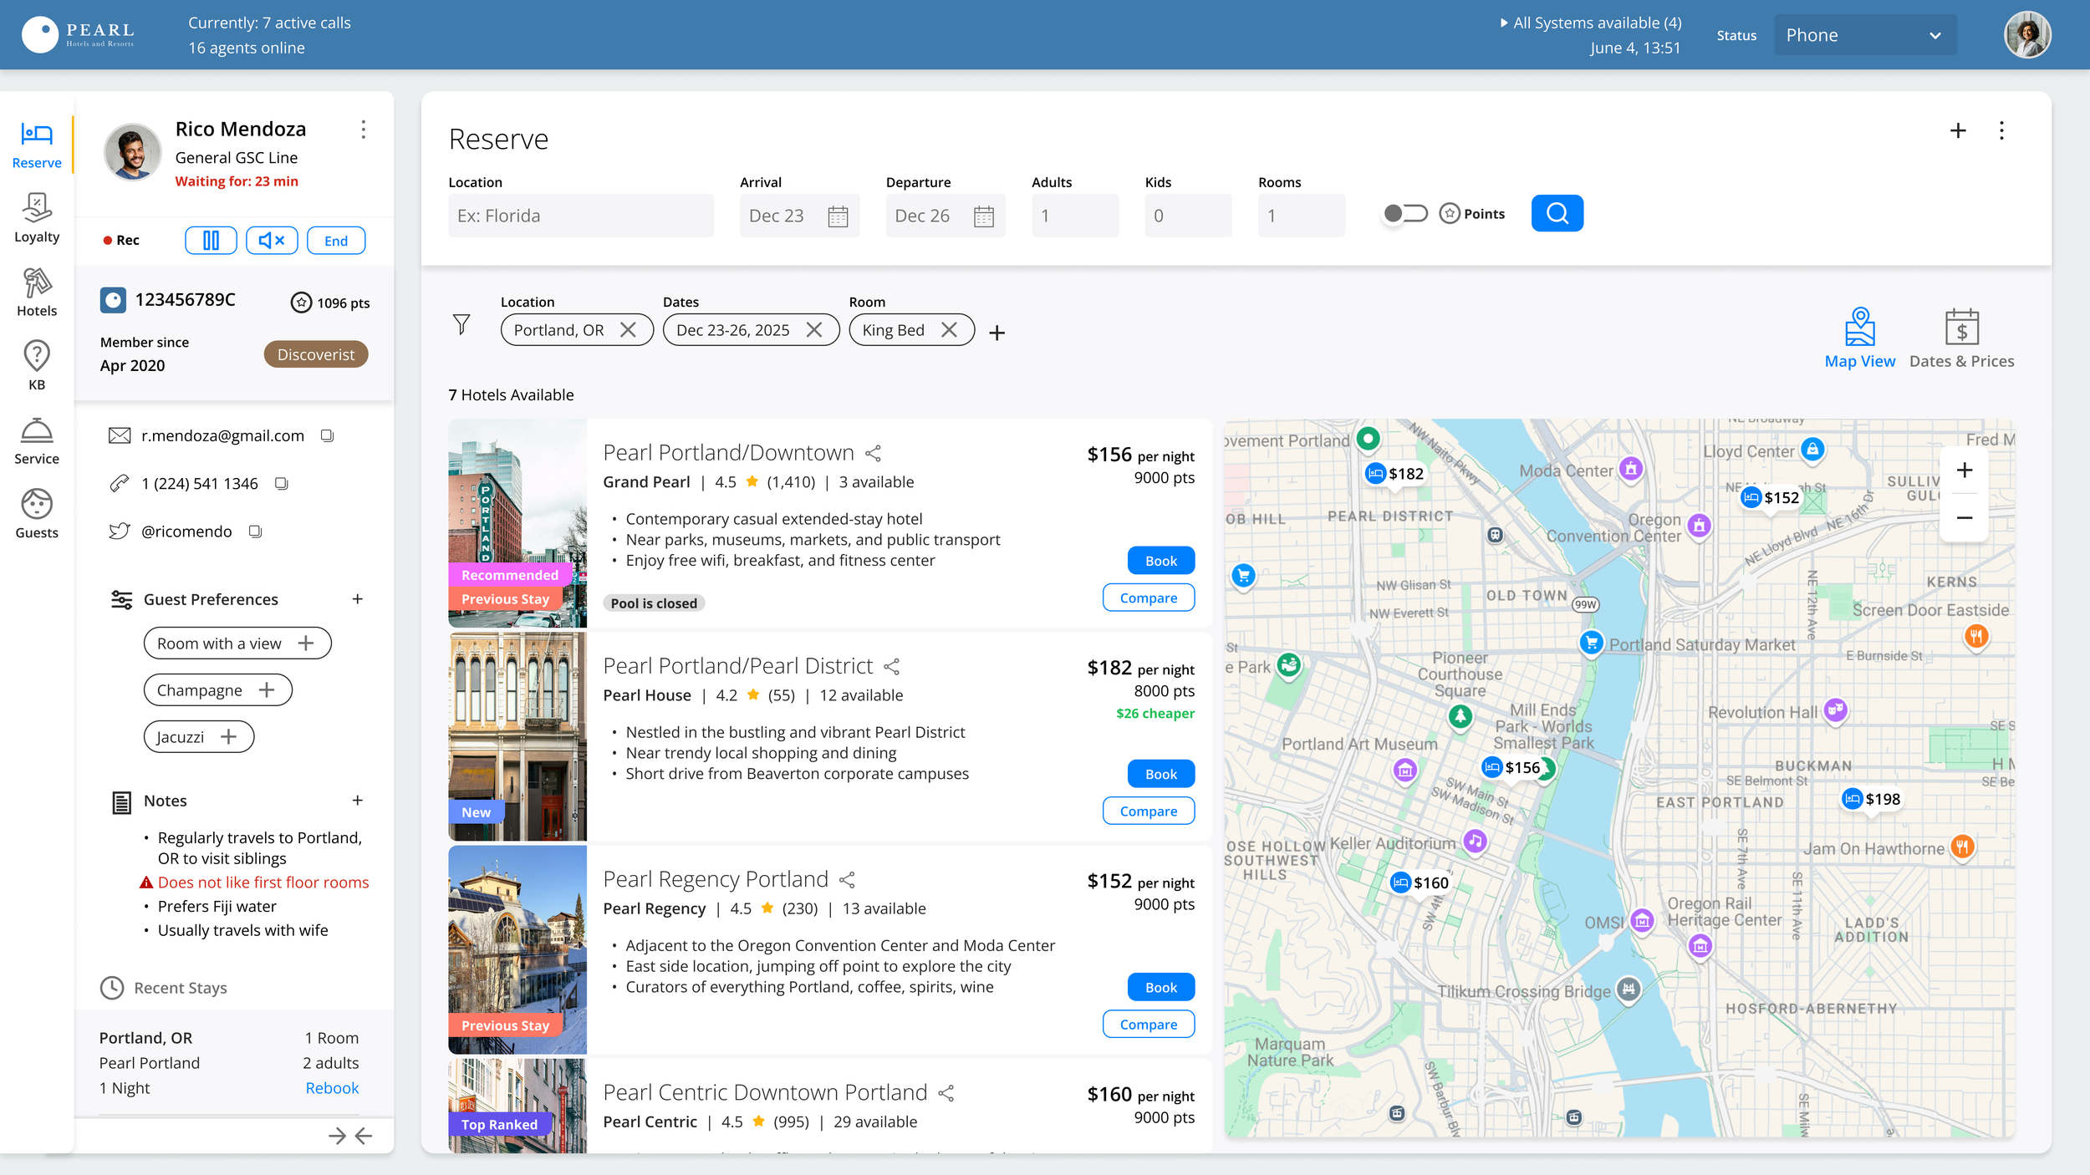End the current call
Viewport: 2090px width, 1175px height.
pyautogui.click(x=336, y=241)
